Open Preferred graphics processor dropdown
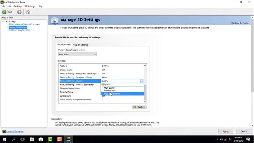This screenshot has width=254, height=143. click(x=77, y=54)
